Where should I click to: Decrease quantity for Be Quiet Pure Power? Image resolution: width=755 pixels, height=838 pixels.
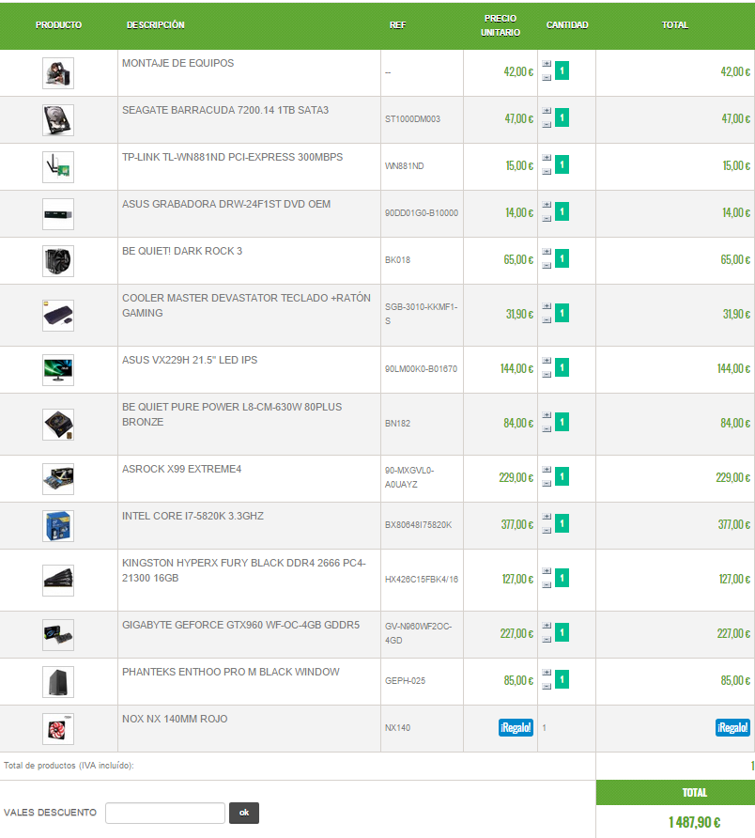[547, 429]
